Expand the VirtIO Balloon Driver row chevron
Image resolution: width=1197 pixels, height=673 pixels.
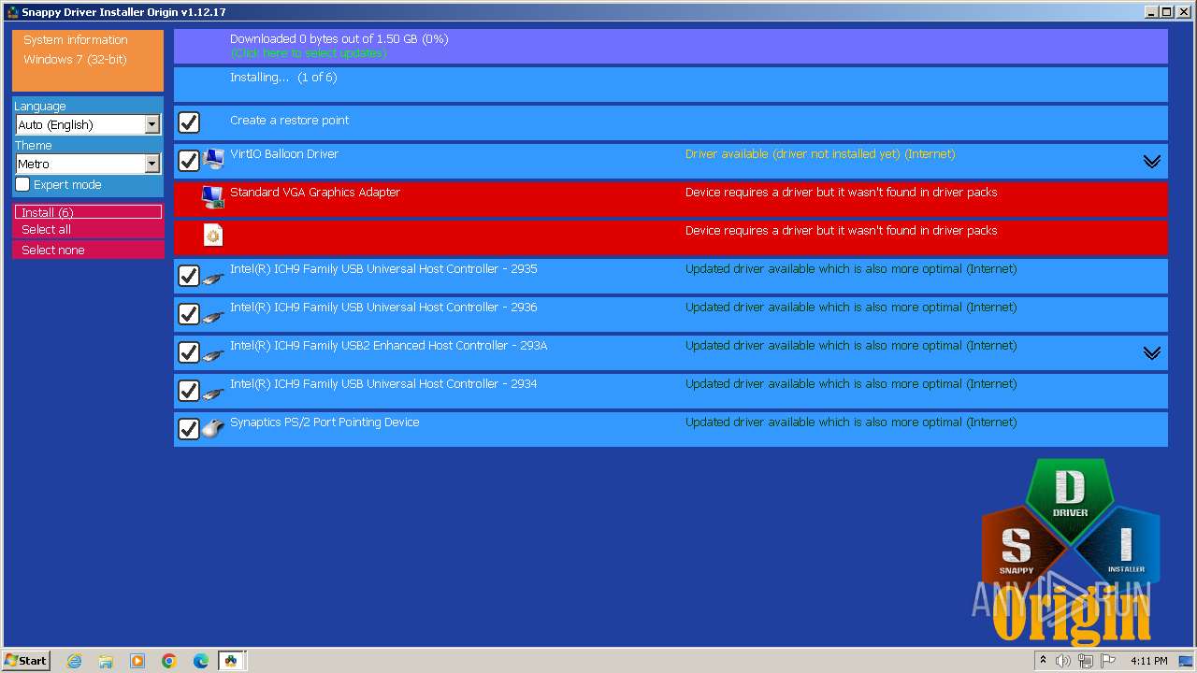pos(1152,162)
